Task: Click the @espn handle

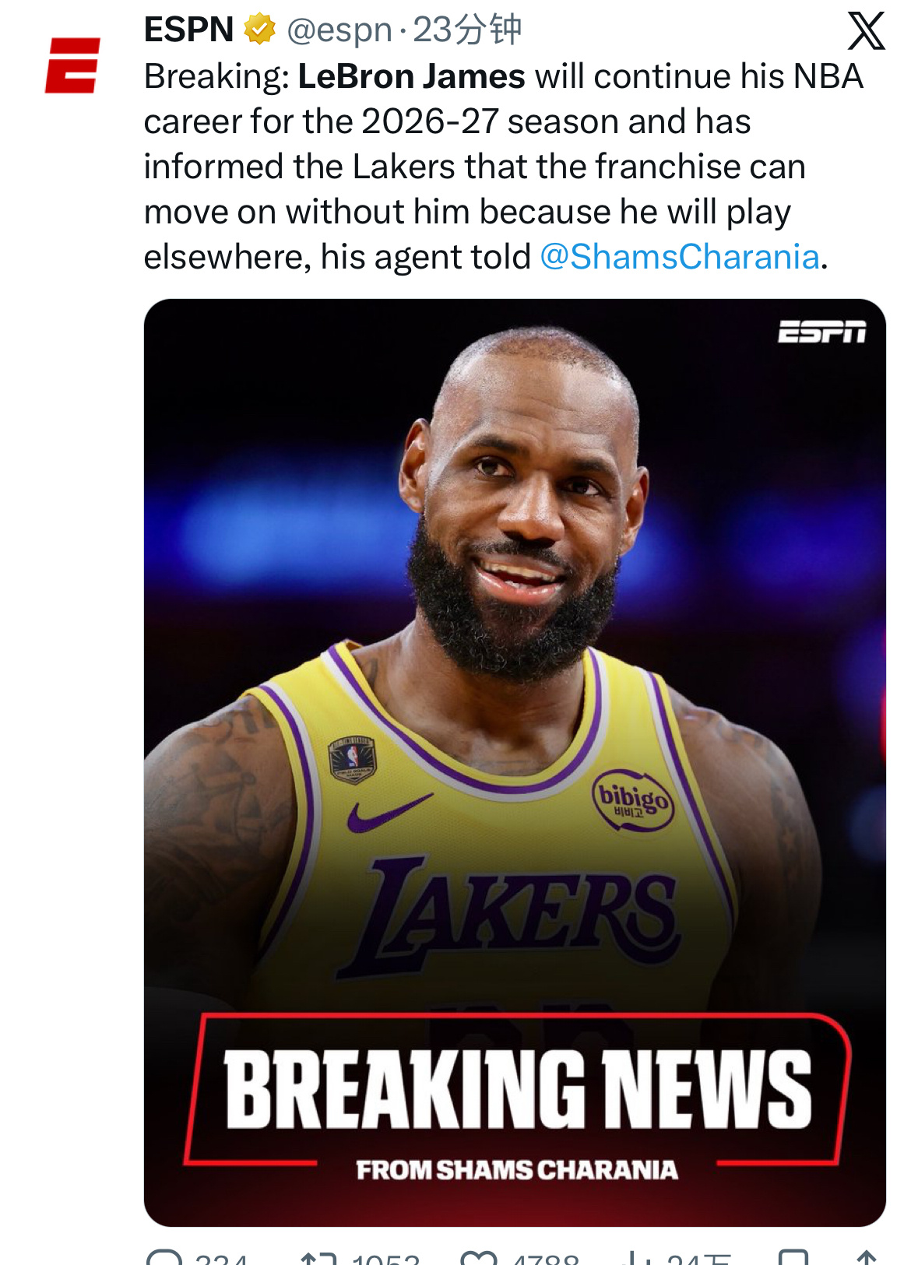Action: coord(339,31)
